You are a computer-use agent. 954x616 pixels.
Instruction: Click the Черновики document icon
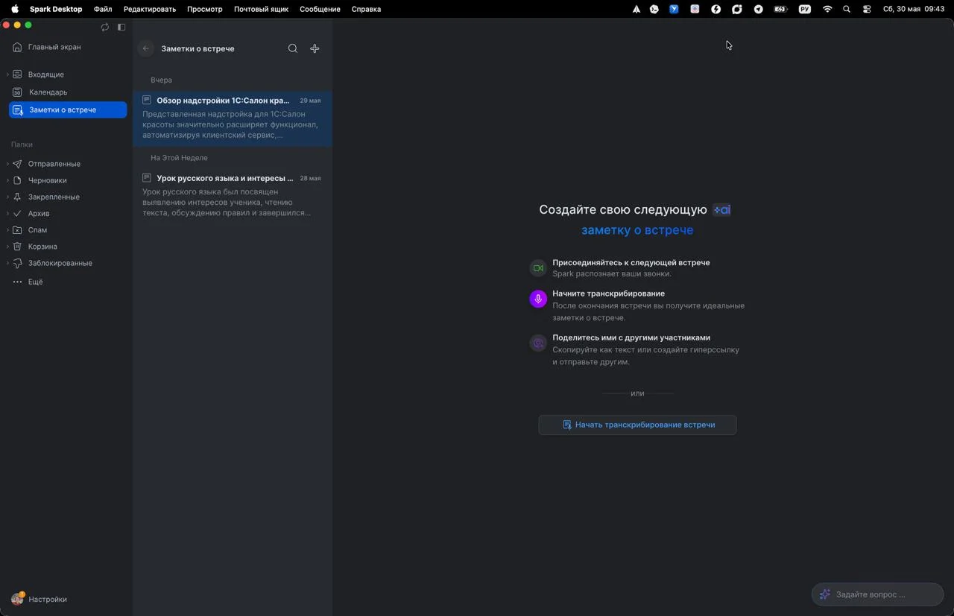[17, 180]
